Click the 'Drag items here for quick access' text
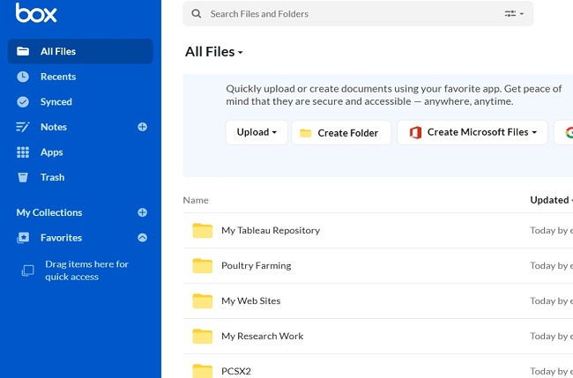Viewport: 573px width, 378px height. (86, 271)
